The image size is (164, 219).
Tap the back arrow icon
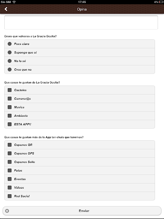click(x=6, y=9)
